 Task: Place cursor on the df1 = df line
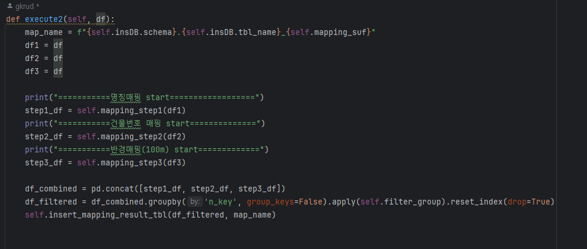(44, 45)
